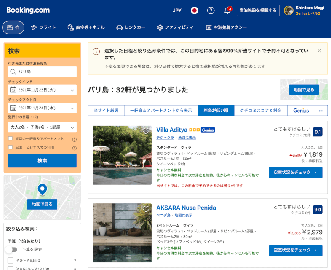Open the AKSARA Nusa Penida title link
This screenshot has height=270, width=331.
[x=186, y=208]
